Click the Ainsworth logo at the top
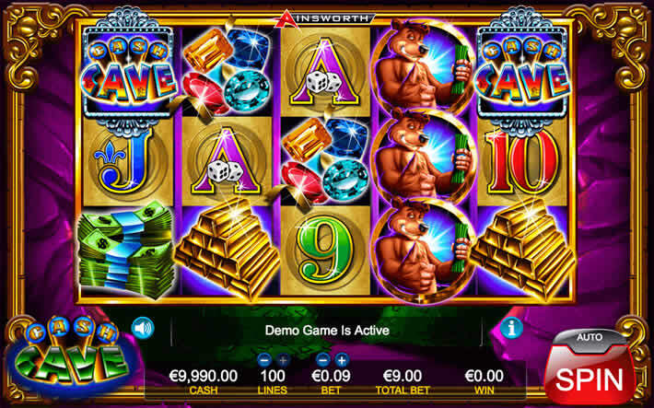 point(324,18)
